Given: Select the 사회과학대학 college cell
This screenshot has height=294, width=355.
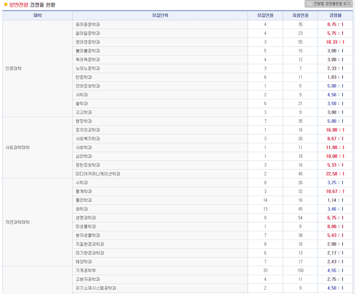Looking at the screenshot, I should (x=37, y=148).
